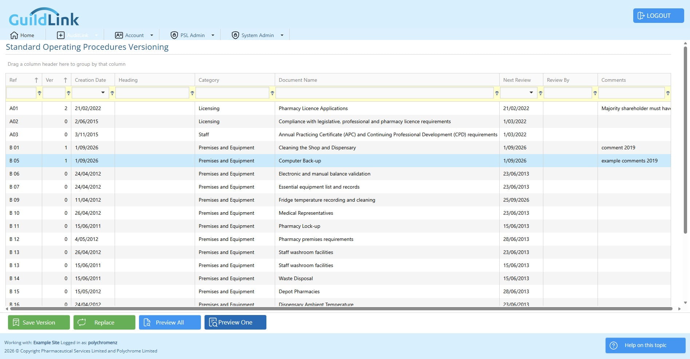Click the Next Review filter icon
Screen dimensions: 690x359
point(540,93)
